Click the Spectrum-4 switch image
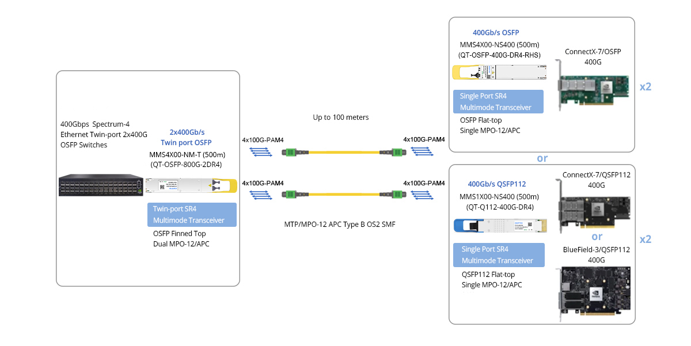 [x=101, y=185]
